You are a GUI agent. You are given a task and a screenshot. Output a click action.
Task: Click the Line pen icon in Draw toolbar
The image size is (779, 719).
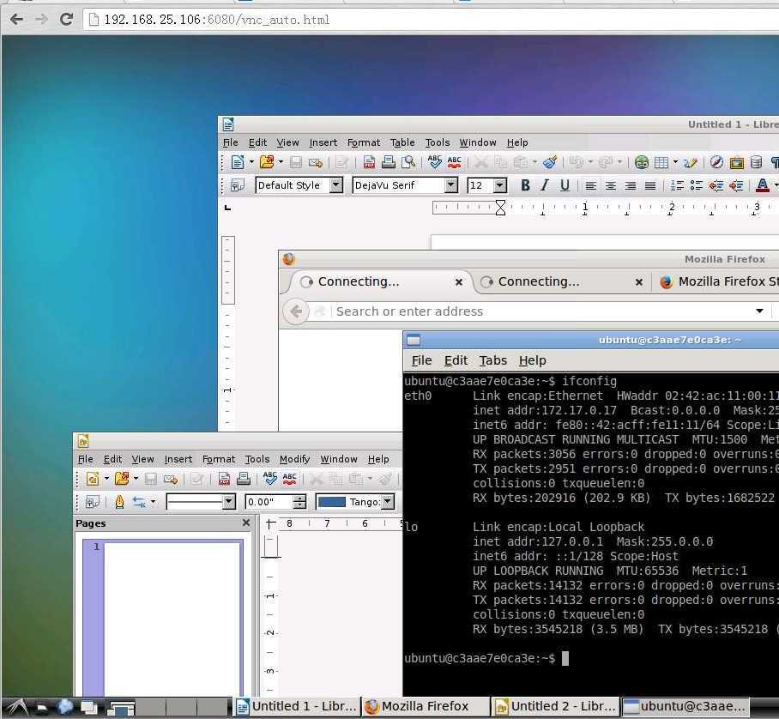tap(119, 502)
